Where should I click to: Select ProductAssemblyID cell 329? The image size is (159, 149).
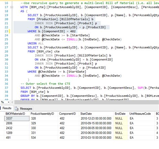click(x=44, y=123)
